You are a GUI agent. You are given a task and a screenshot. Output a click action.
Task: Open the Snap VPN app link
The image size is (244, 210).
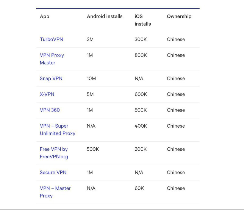click(51, 78)
